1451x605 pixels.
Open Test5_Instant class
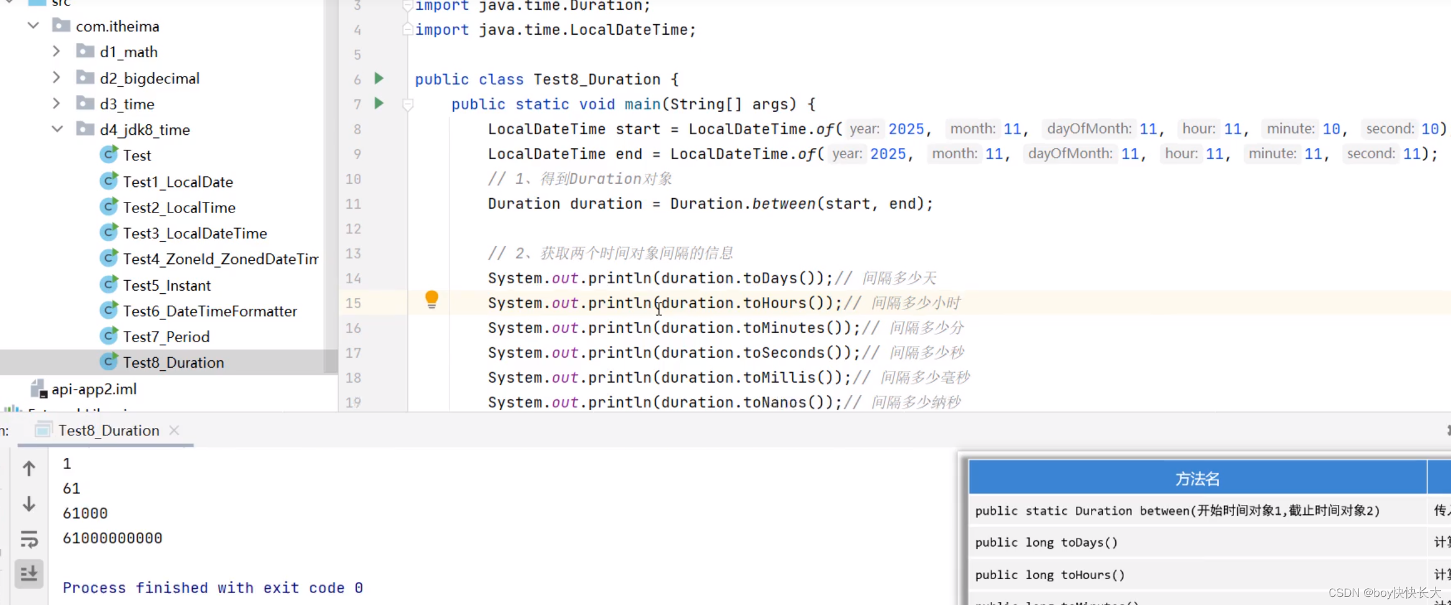pyautogui.click(x=167, y=285)
